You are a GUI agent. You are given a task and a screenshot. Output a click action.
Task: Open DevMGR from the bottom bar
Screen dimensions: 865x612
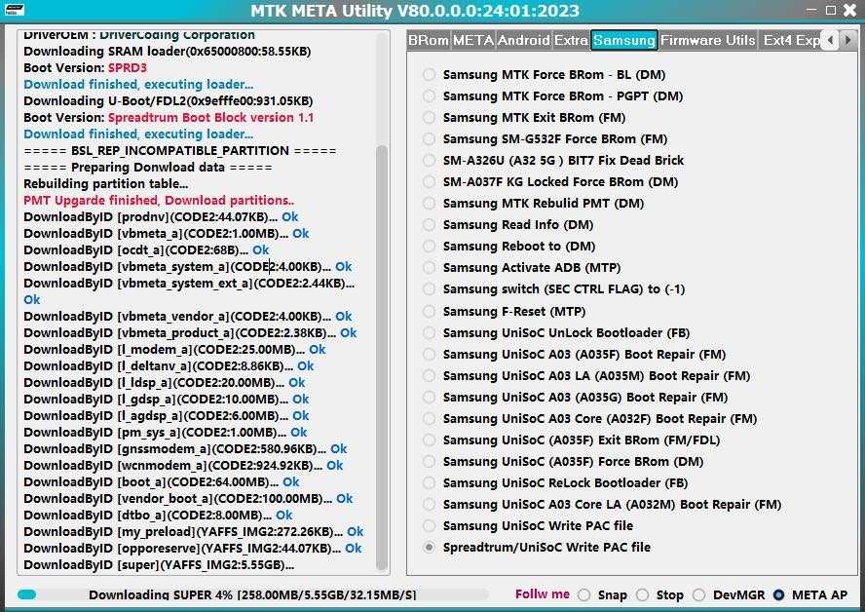pyautogui.click(x=699, y=594)
